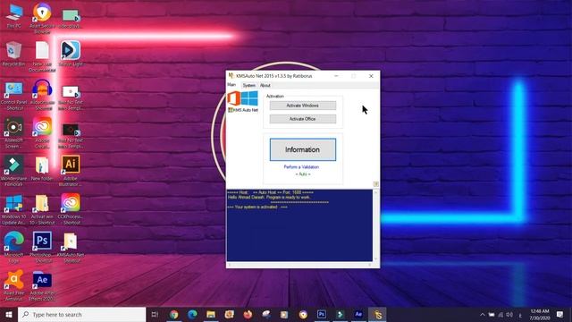The image size is (572, 322).
Task: Select the New folder desktop icon
Action: 42,169
